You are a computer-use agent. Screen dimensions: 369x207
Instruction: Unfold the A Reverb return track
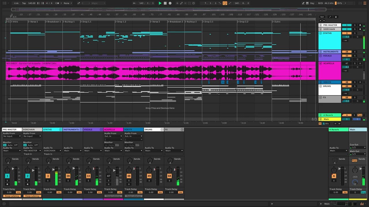point(320,115)
